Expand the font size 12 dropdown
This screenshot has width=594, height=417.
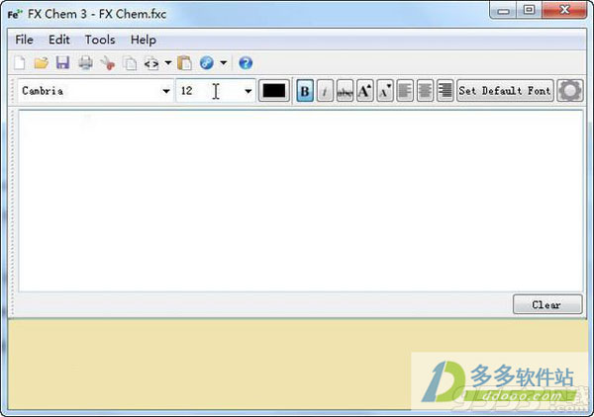tap(247, 91)
